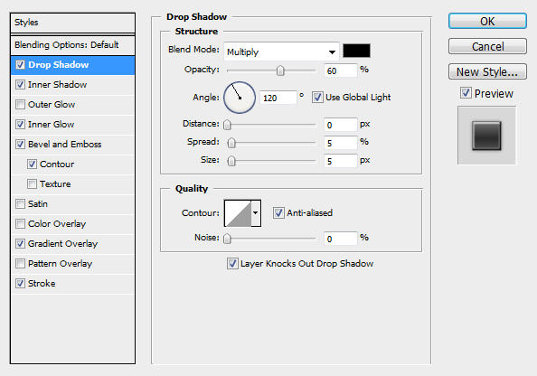The width and height of the screenshot is (537, 376).
Task: Click the Angle value field
Action: coord(278,98)
